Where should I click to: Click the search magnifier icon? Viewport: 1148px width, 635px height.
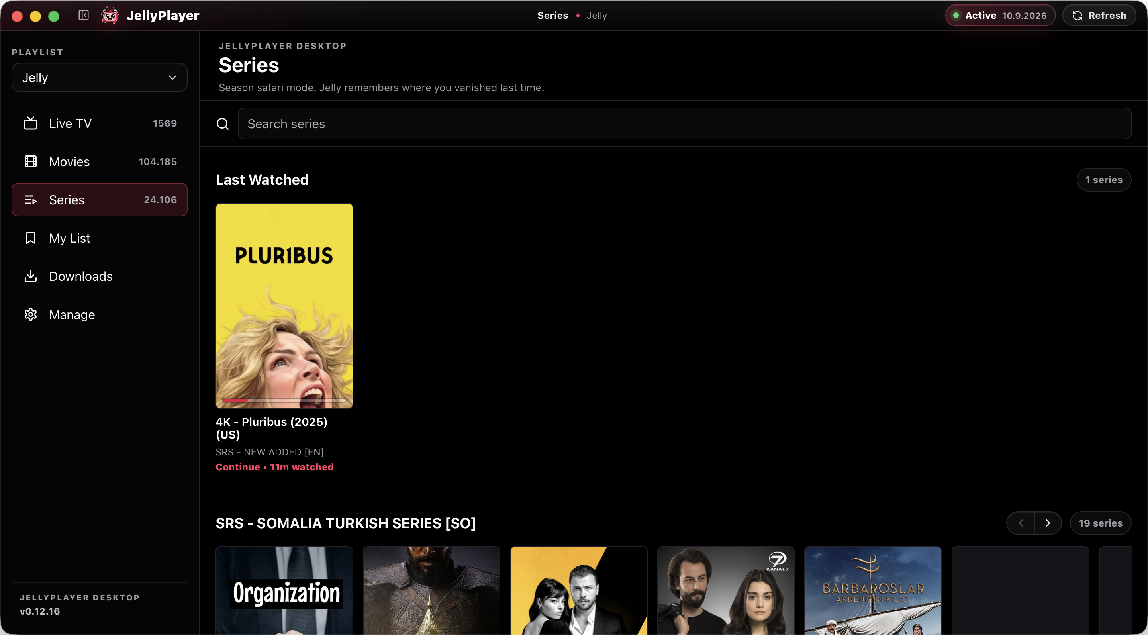[222, 124]
